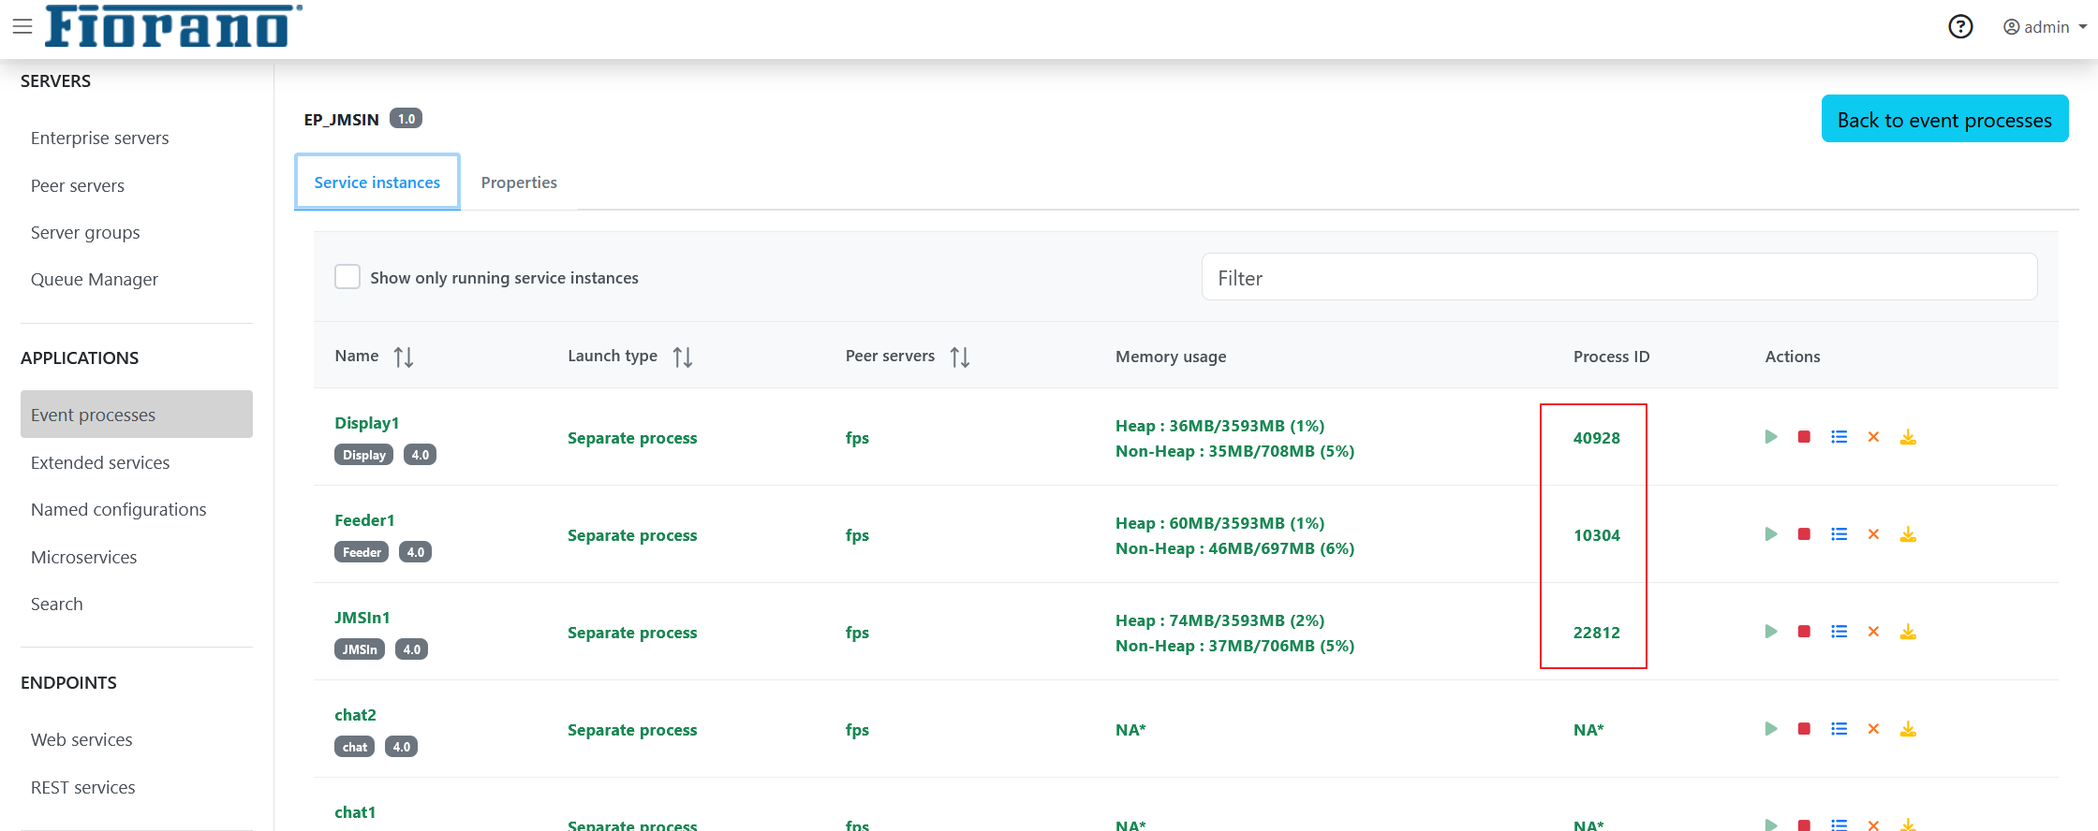This screenshot has height=831, width=2098.
Task: Stop the Feeder1 service with red square
Action: coord(1804,534)
